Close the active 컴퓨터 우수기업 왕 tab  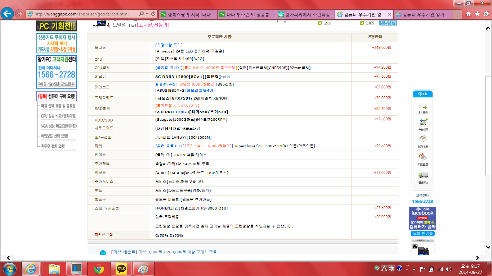point(389,14)
